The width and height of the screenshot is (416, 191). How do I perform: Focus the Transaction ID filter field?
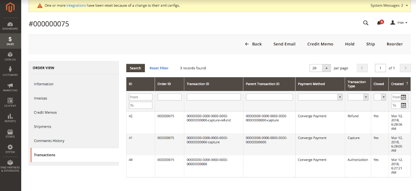pos(214,97)
